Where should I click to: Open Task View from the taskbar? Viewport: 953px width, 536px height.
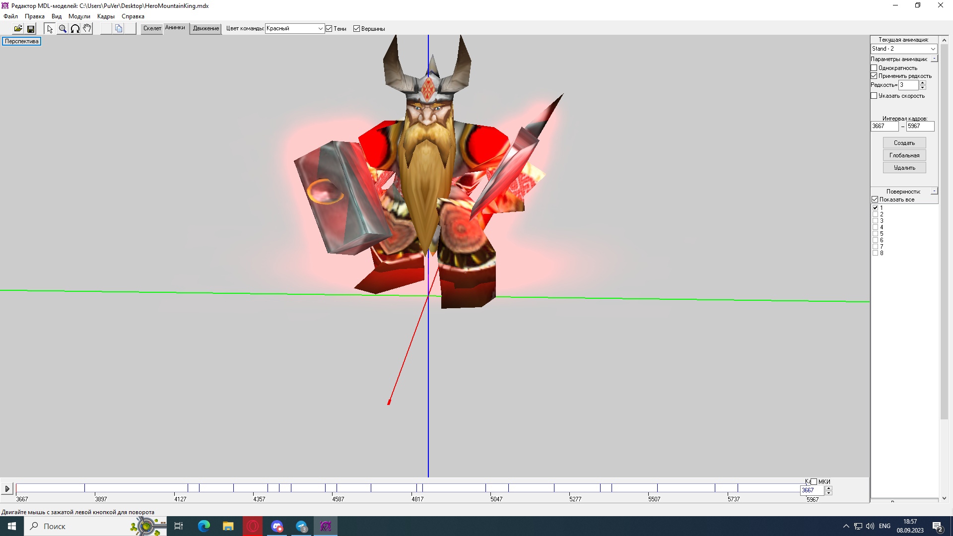click(179, 526)
